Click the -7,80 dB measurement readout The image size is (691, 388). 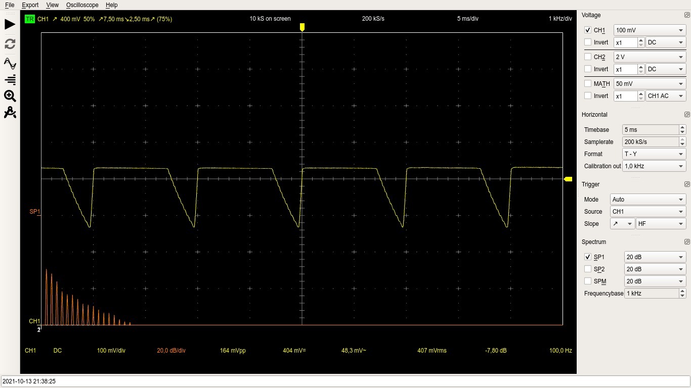pyautogui.click(x=496, y=351)
